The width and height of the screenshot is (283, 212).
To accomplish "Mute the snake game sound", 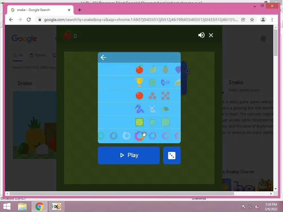I will (201, 35).
